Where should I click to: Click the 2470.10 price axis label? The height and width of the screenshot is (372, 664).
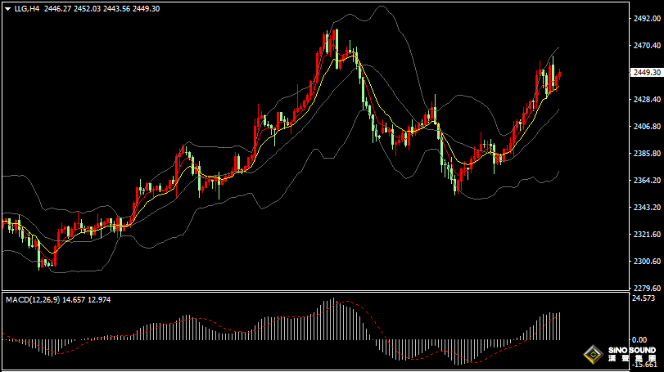[x=646, y=46]
